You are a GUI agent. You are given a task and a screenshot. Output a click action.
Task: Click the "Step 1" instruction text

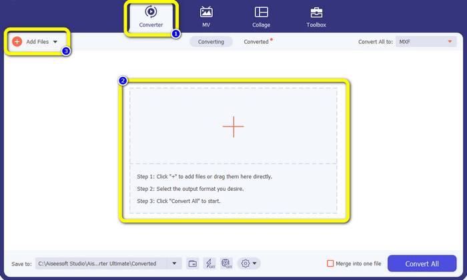[204, 176]
